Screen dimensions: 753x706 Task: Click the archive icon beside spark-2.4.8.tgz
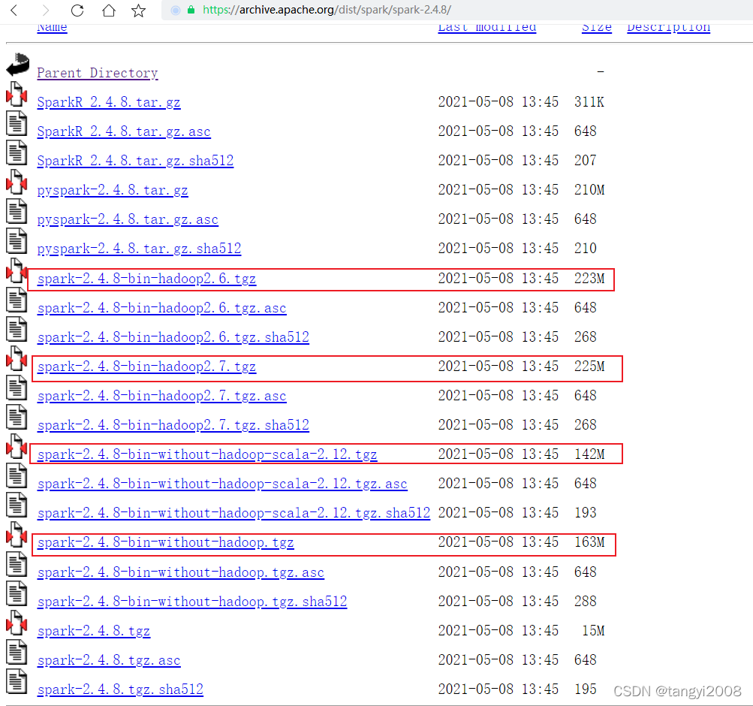pyautogui.click(x=17, y=623)
